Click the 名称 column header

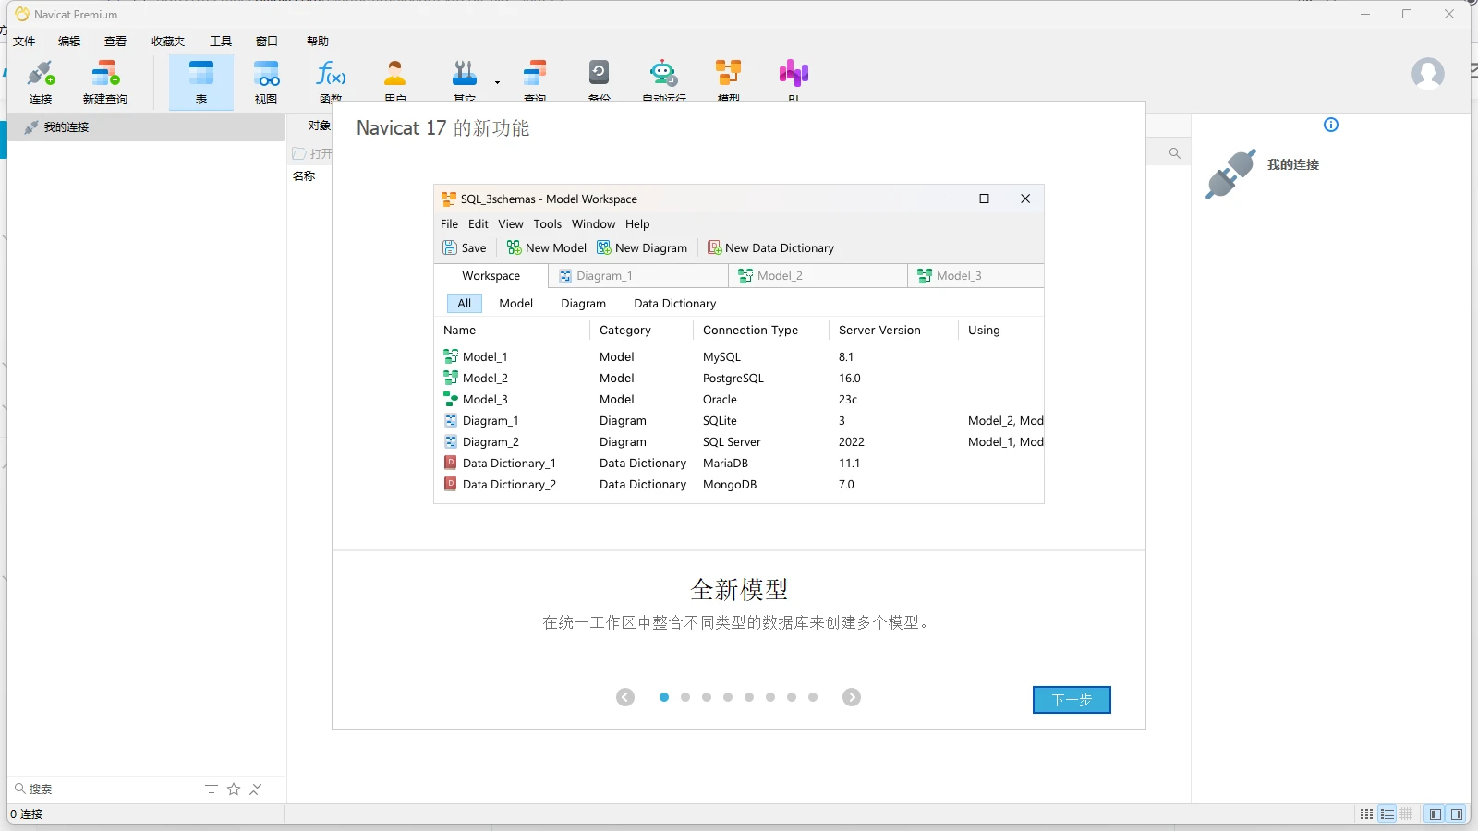pyautogui.click(x=304, y=175)
